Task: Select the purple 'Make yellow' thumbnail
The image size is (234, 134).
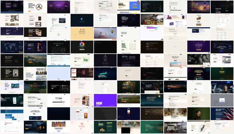Action: click(59, 7)
